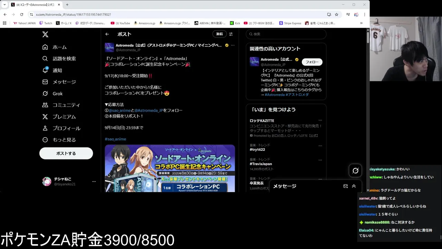This screenshot has height=249, width=442.
Task: Open ABEMA bookmark
Action: (210, 23)
